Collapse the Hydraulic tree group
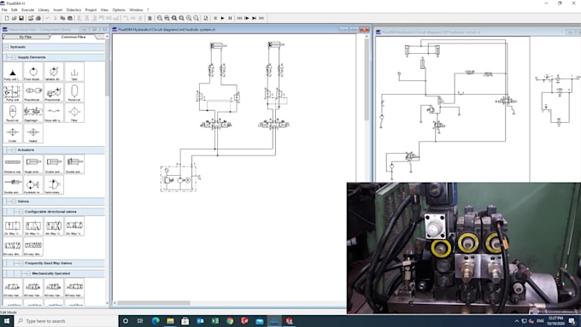This screenshot has width=581, height=327. 6,47
